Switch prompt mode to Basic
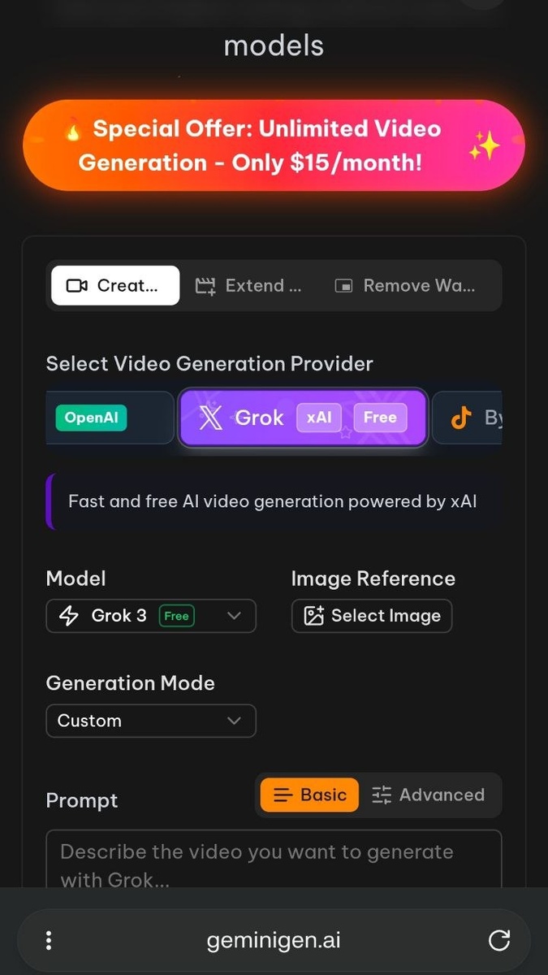 [309, 795]
